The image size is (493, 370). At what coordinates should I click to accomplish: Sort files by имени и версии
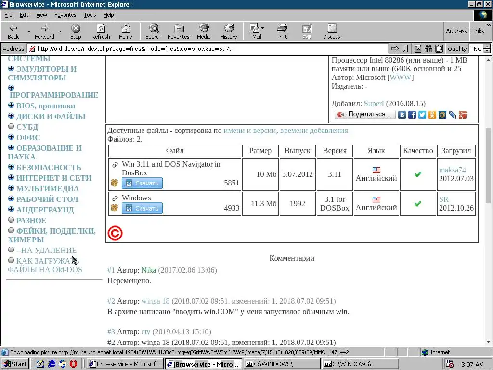pyautogui.click(x=250, y=131)
